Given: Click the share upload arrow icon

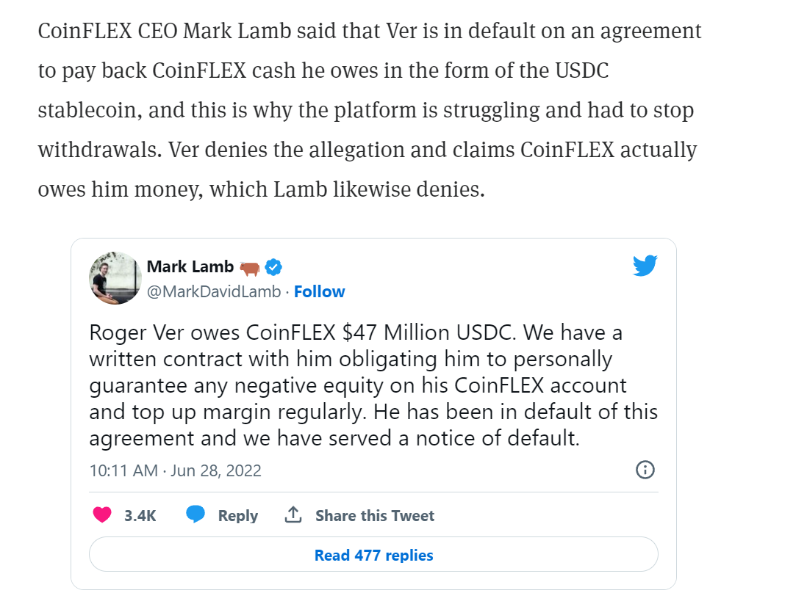Looking at the screenshot, I should (293, 514).
